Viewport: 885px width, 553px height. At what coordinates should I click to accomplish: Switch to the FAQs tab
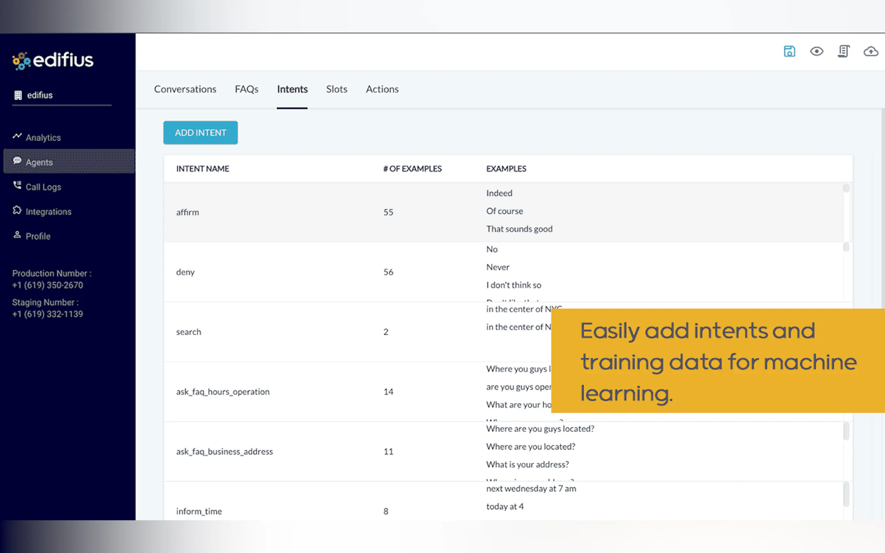(247, 89)
